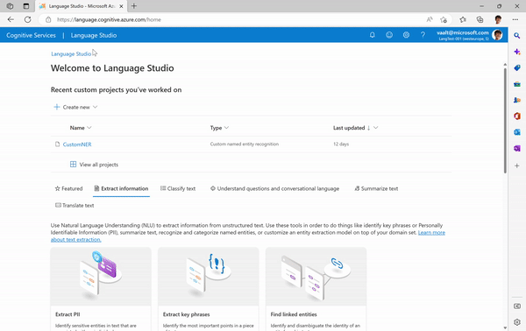Switch to the Classify text tab

point(178,188)
